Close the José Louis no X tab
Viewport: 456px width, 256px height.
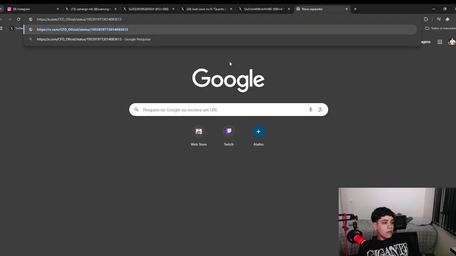pyautogui.click(x=231, y=9)
